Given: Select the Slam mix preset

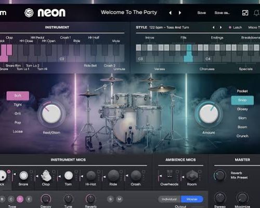Looking at the screenshot, I should tap(242, 118).
